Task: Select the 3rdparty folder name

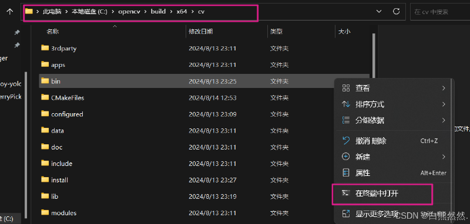Action: [x=64, y=49]
